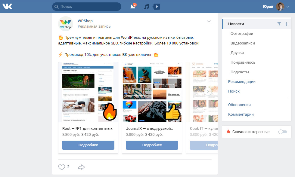Expand the post options chevron
Viewport: 295px width, 177px height.
click(209, 21)
